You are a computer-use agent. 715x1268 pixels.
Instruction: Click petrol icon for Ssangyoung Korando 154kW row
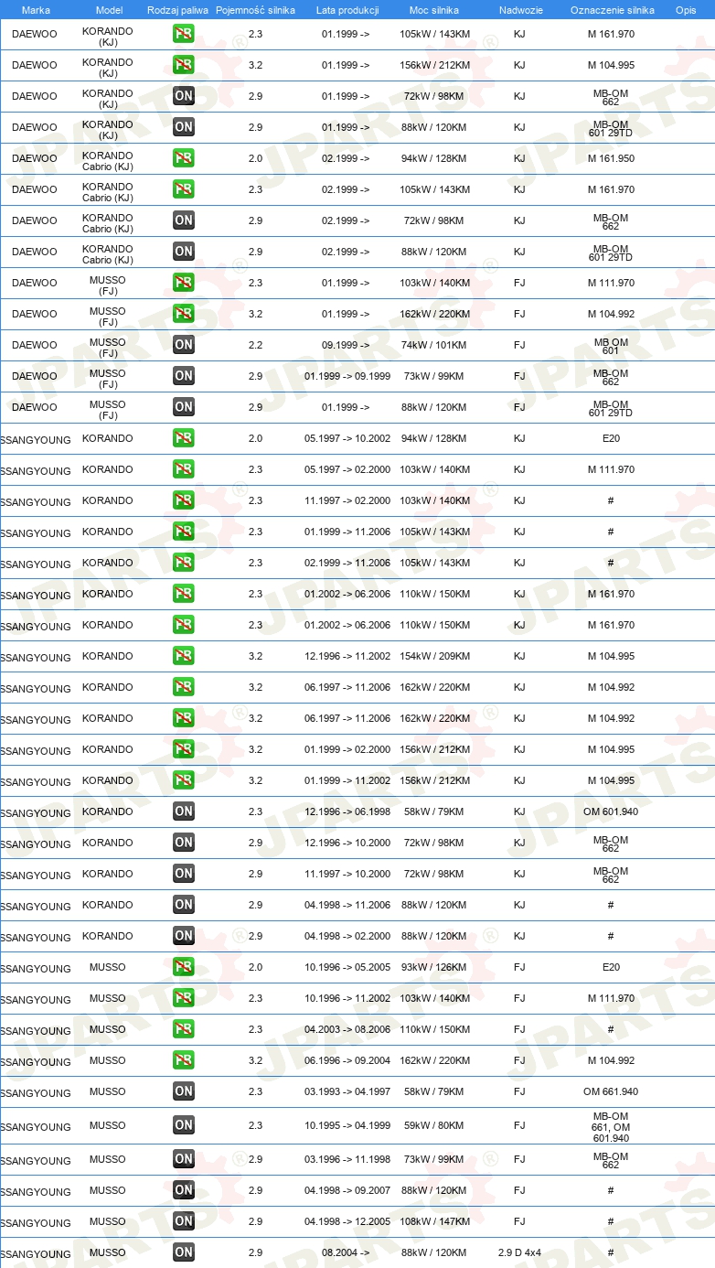click(x=184, y=656)
